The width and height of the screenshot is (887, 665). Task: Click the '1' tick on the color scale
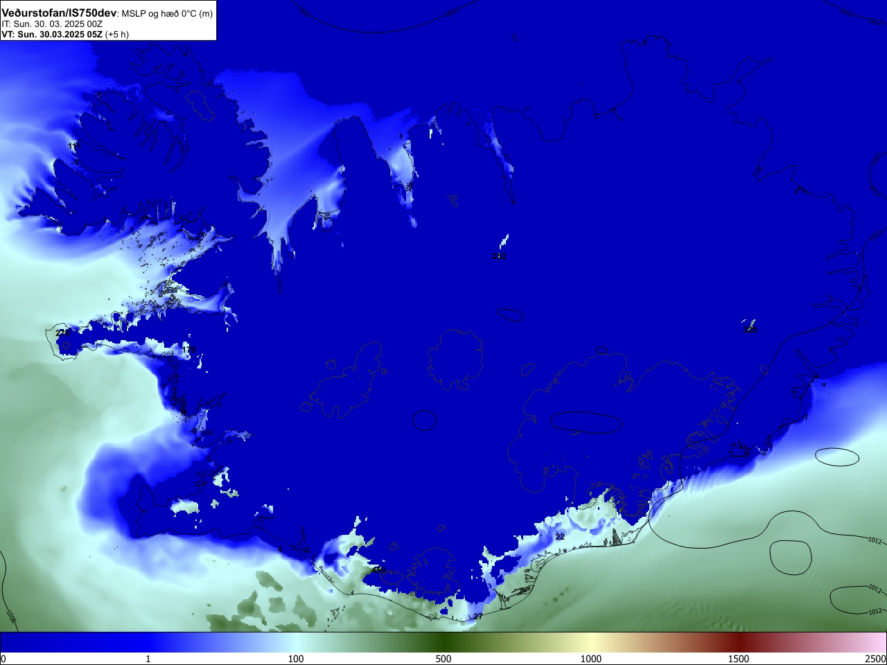click(x=148, y=659)
